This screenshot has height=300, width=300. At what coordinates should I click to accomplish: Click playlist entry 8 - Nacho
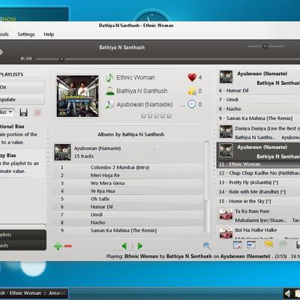[259, 109]
